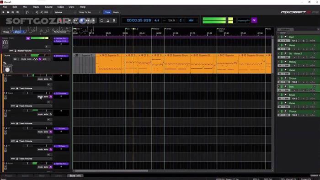320x180 pixels.
Task: Open track 1.3 Track Volume dropdown
Action: point(31,123)
